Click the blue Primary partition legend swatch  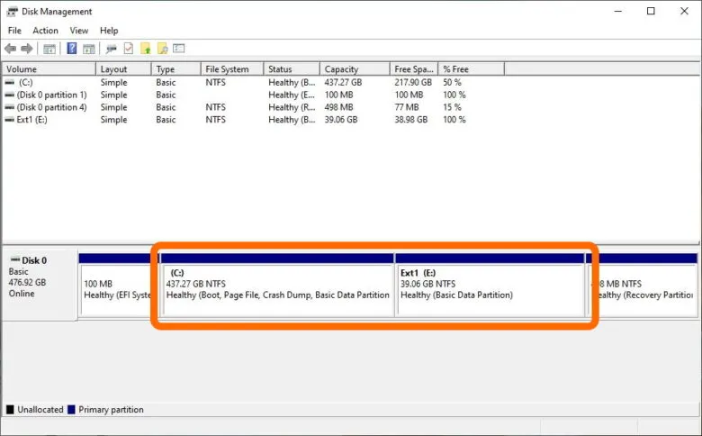point(71,410)
